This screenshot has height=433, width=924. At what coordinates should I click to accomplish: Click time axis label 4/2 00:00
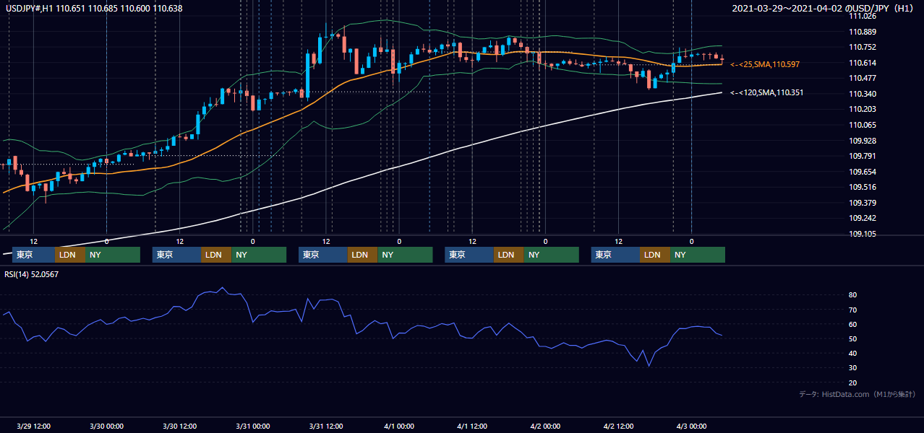click(x=544, y=426)
